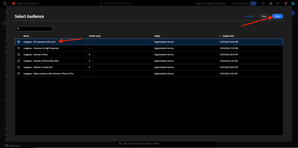Viewport: 298px width, 148px height.
Task: Click the Select Audience dialog title
Action: pos(29,16)
